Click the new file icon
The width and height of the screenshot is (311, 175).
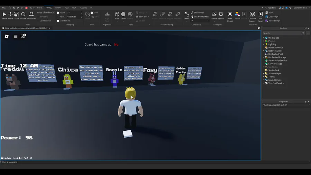point(9,8)
